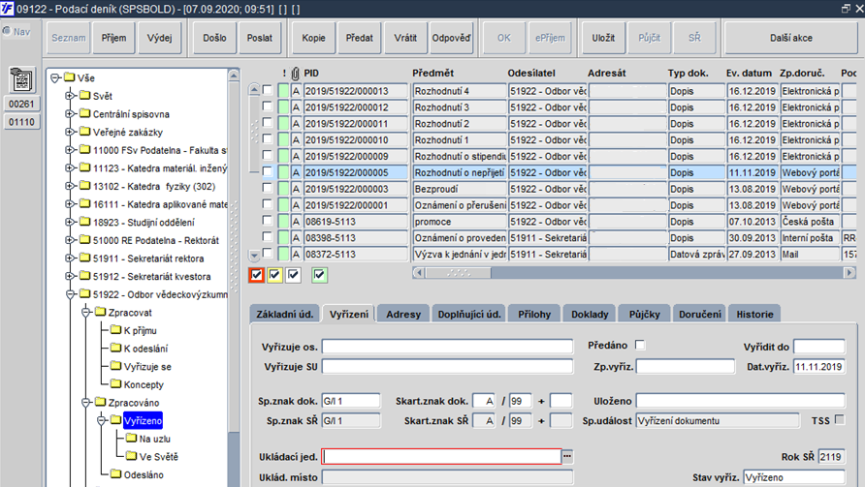This screenshot has width=865, height=487.
Task: Enable the Předáno checkbox
Action: [x=640, y=345]
